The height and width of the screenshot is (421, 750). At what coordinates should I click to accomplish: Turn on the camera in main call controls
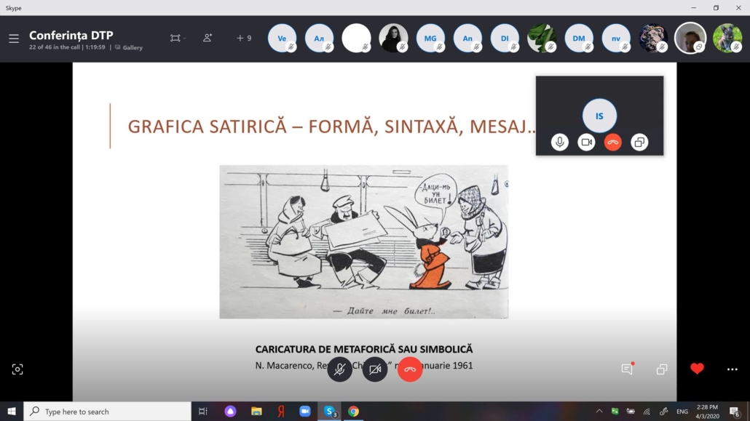(375, 369)
